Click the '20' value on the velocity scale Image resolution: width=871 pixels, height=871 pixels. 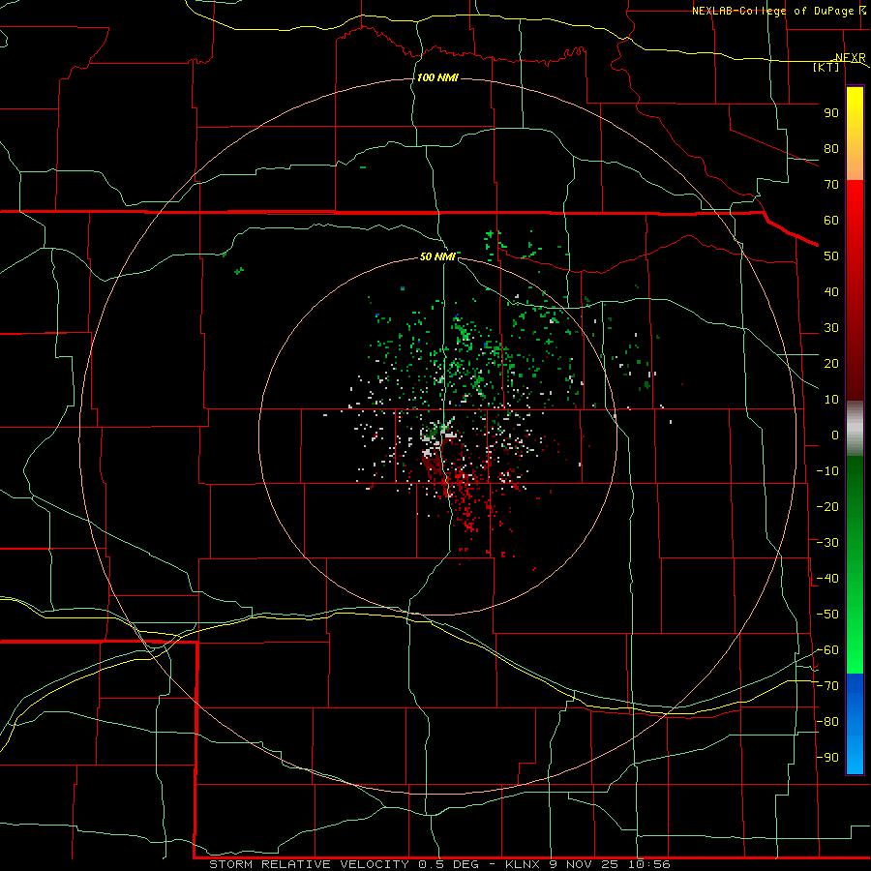[x=831, y=363]
